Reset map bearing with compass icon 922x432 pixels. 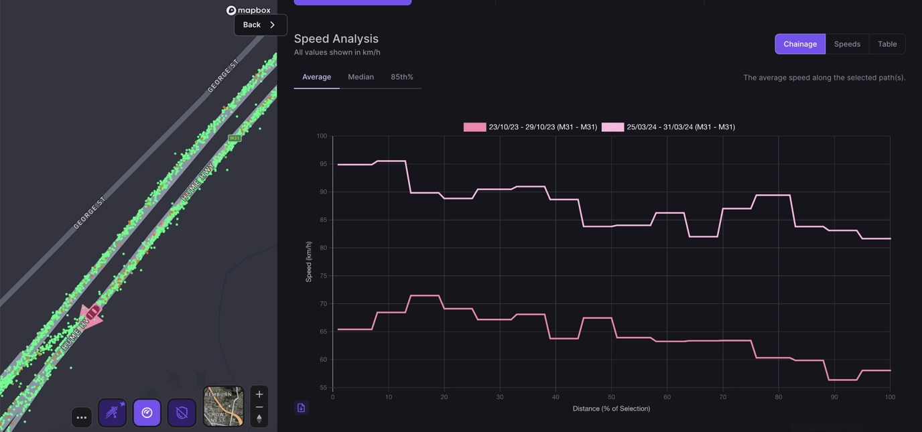tap(259, 419)
